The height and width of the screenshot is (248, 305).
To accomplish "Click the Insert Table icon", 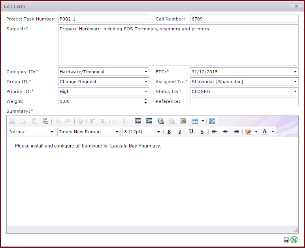I will (x=195, y=121).
